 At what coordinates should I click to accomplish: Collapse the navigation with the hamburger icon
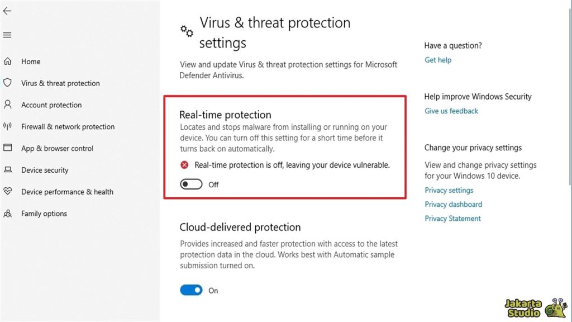click(7, 35)
